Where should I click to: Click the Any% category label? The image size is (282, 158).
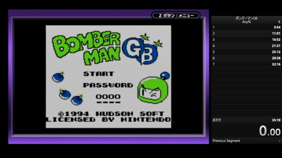tap(246, 22)
